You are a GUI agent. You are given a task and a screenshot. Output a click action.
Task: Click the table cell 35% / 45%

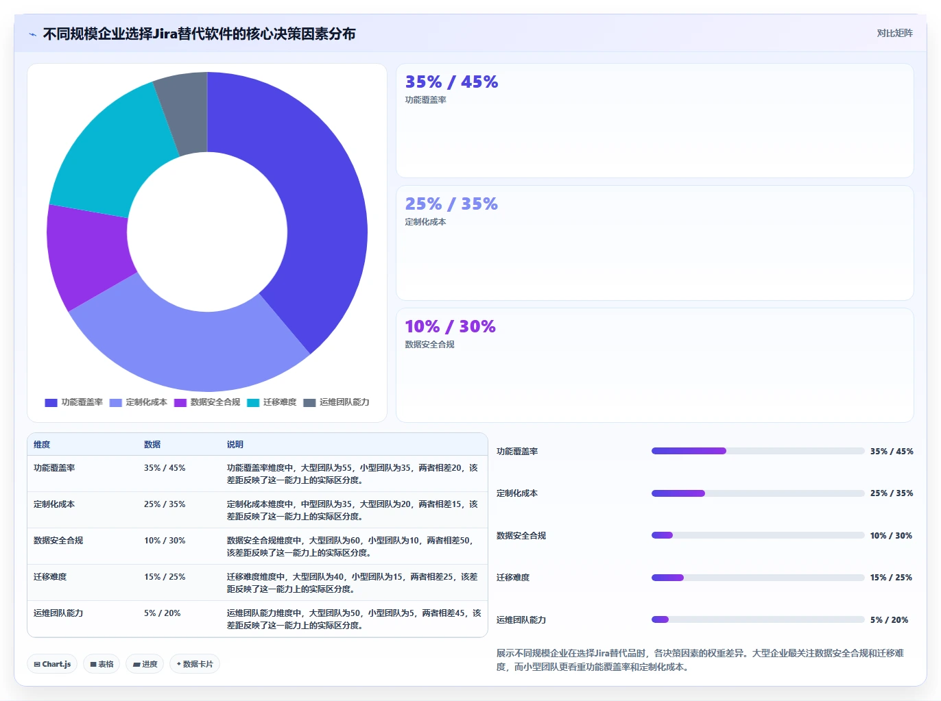tap(165, 468)
